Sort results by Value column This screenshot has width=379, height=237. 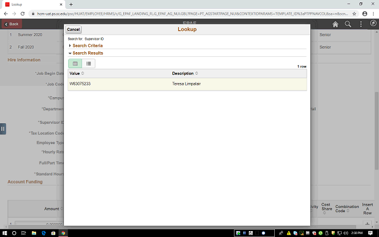pyautogui.click(x=76, y=73)
